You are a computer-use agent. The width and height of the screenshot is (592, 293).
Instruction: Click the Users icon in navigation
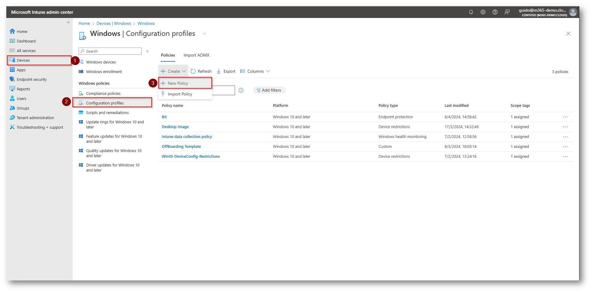point(12,98)
